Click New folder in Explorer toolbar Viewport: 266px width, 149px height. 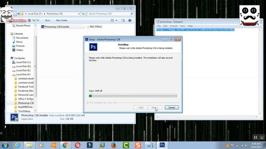pyautogui.click(x=62, y=20)
